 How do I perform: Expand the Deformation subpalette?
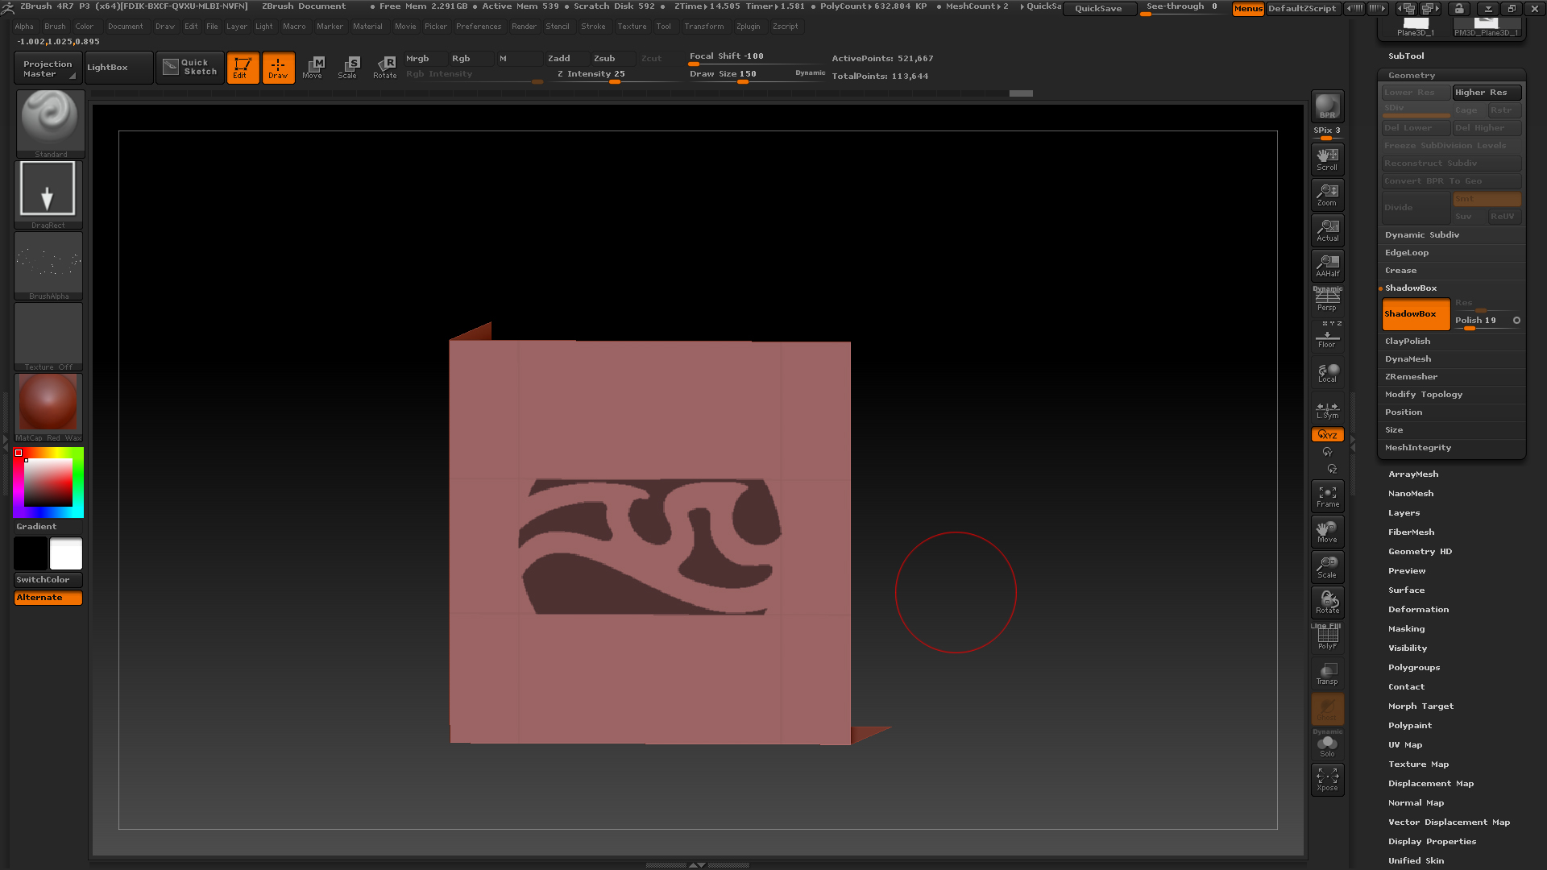pos(1418,610)
